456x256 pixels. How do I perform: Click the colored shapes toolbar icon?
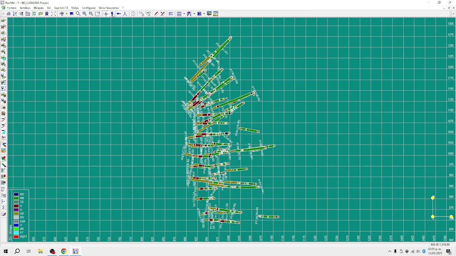189,14
